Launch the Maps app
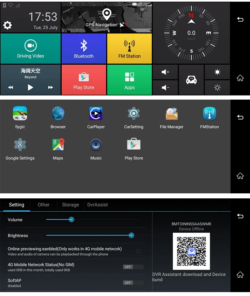250x296 pixels. pos(58,145)
